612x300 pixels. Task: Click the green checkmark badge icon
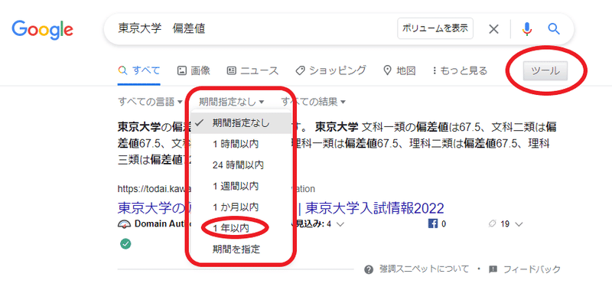point(125,243)
